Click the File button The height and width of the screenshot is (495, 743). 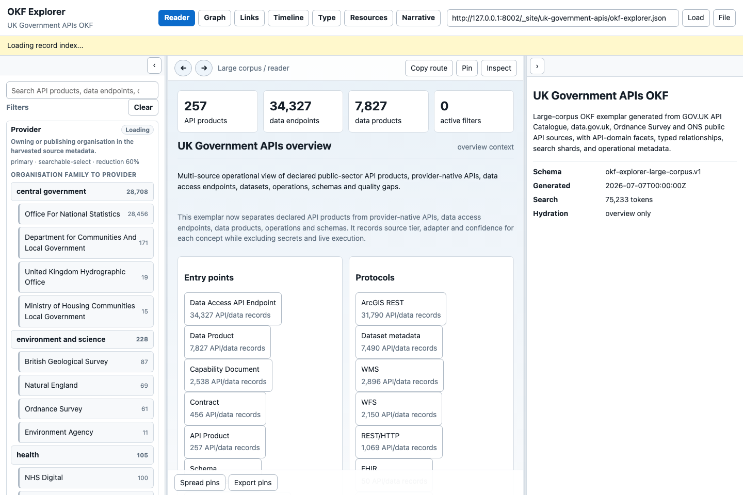pos(724,18)
